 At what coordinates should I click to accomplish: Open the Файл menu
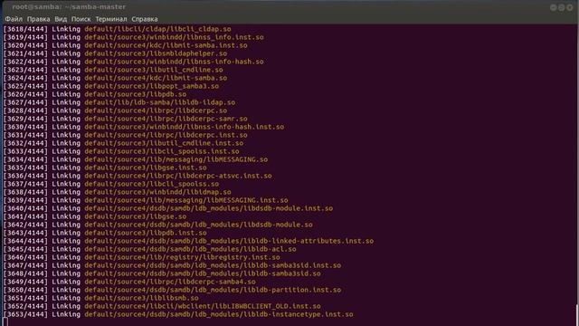(x=14, y=19)
